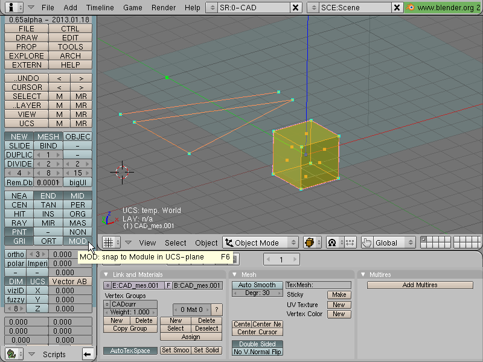Click the back arrow beside Scripts
483x362 pixels.
pyautogui.click(x=88, y=354)
